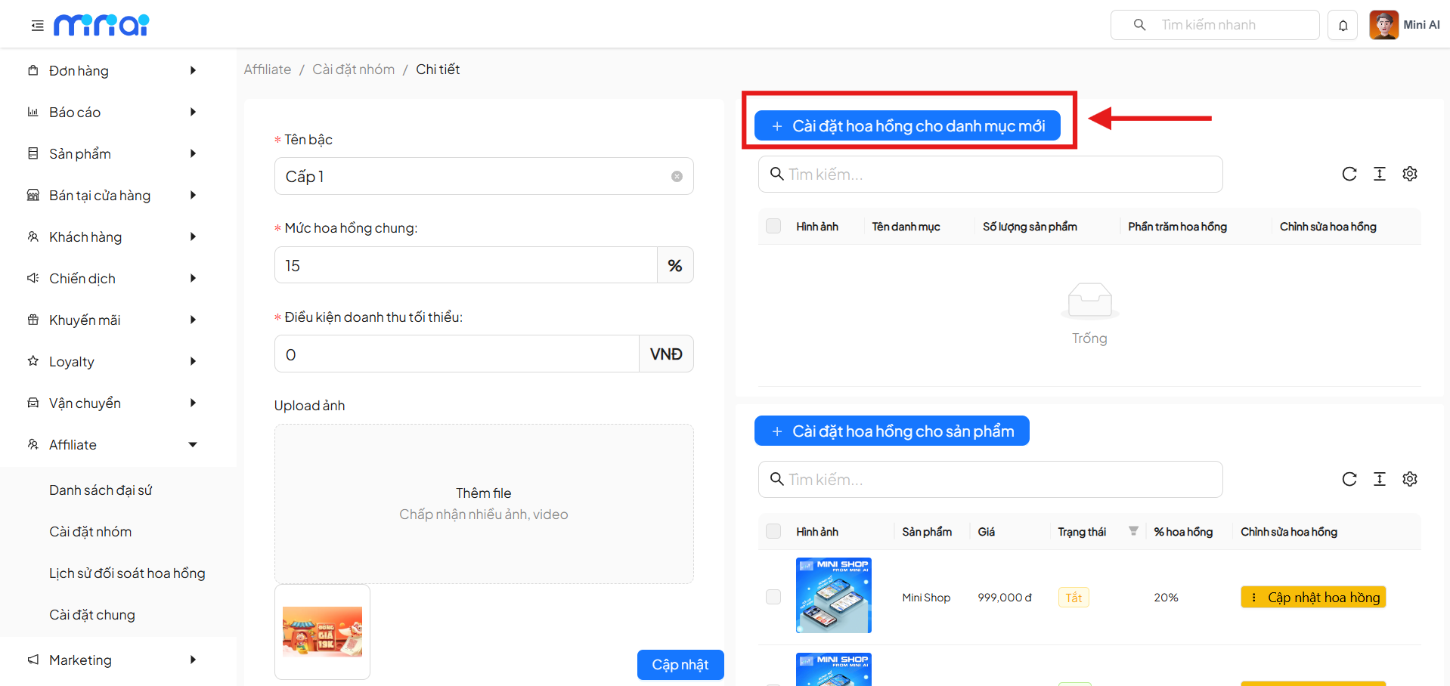Viewport: 1450px width, 686px height.
Task: Clear the Tên bậc field text
Action: (677, 177)
